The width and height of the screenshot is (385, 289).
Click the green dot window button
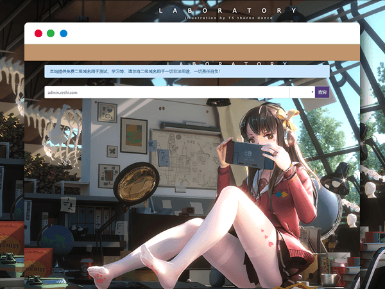pos(51,33)
